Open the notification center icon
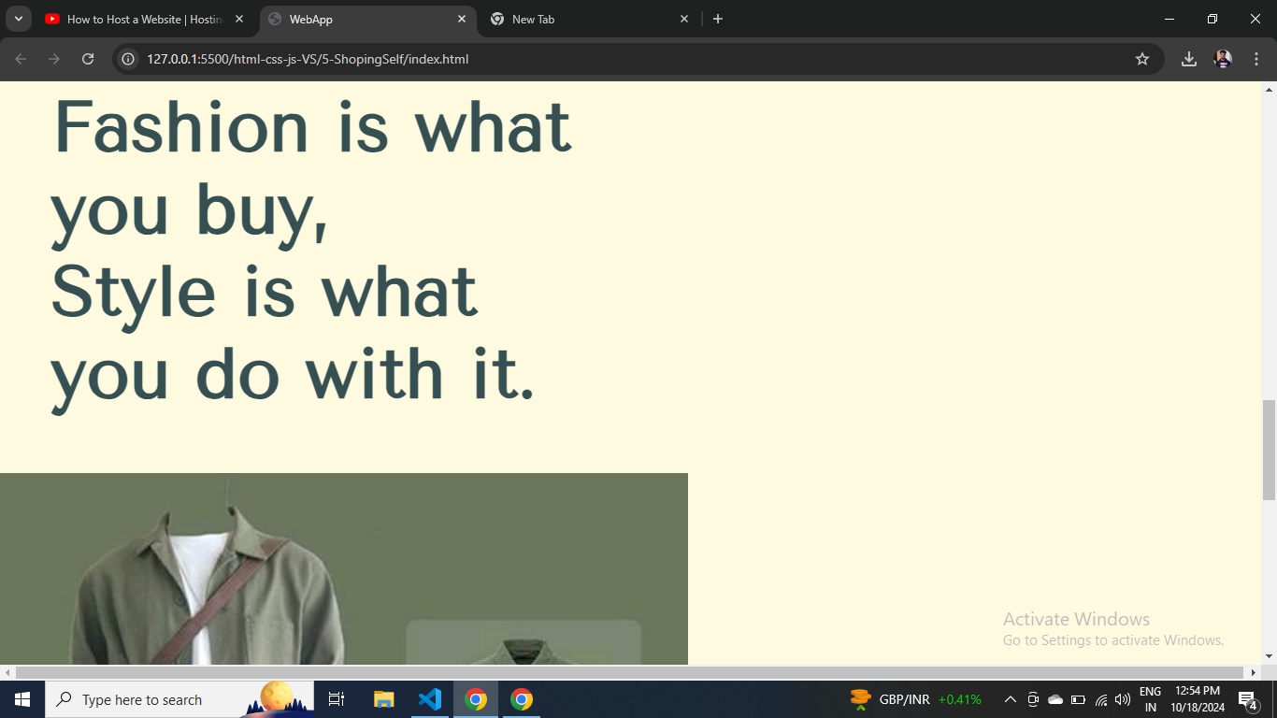Image resolution: width=1277 pixels, height=718 pixels. [1248, 699]
